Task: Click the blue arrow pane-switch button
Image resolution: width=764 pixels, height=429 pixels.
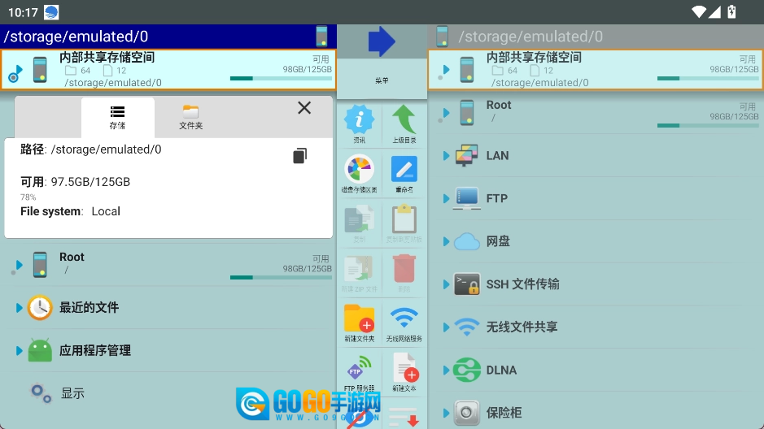Action: 381,41
